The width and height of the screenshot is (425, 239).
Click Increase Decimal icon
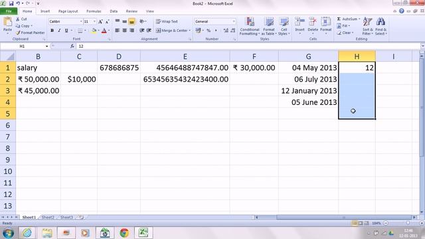tap(226, 31)
